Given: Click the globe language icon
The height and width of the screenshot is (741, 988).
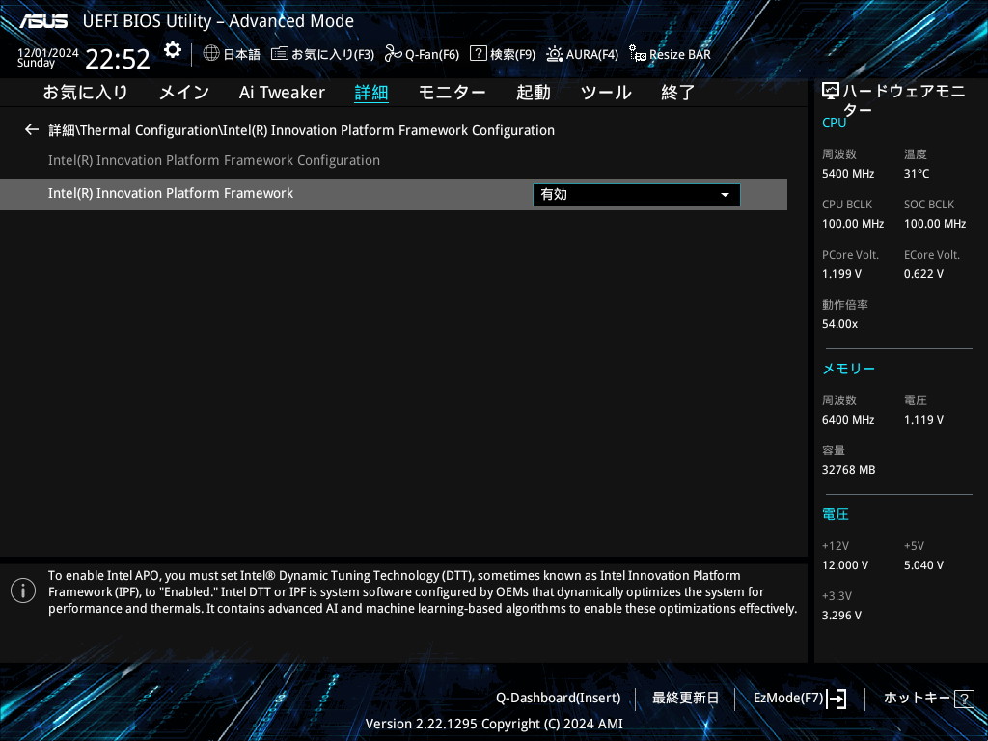Looking at the screenshot, I should click(x=211, y=54).
